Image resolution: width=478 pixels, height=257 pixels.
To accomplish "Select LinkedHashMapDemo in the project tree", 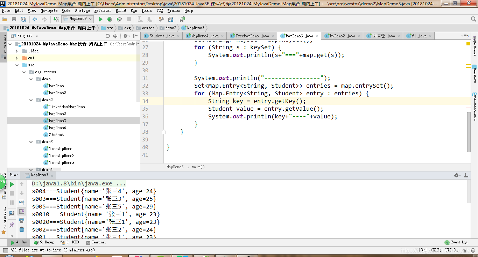I will click(66, 107).
